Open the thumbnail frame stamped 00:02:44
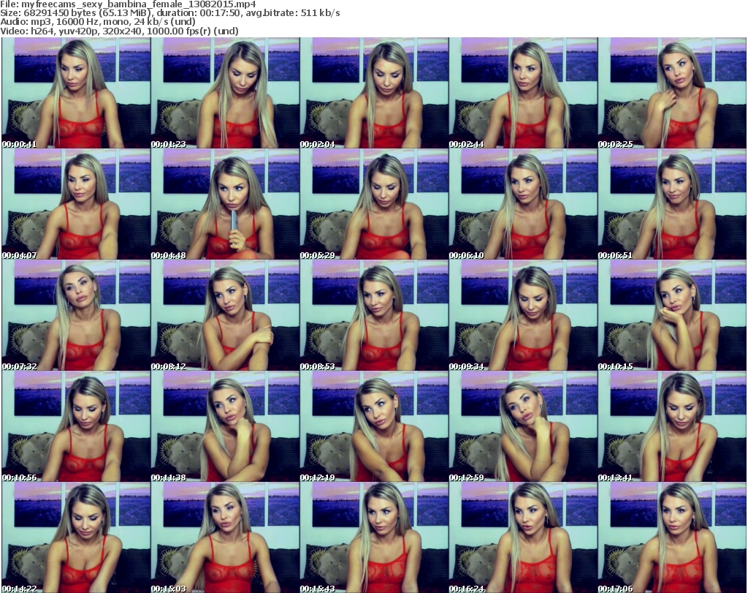 point(523,93)
